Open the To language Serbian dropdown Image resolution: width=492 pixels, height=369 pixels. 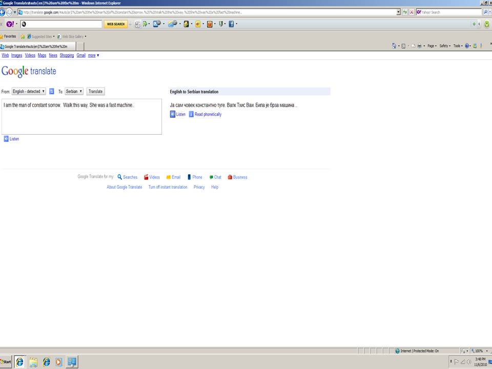click(x=74, y=91)
